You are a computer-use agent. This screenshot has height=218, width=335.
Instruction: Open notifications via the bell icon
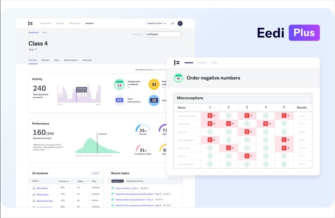[173, 23]
